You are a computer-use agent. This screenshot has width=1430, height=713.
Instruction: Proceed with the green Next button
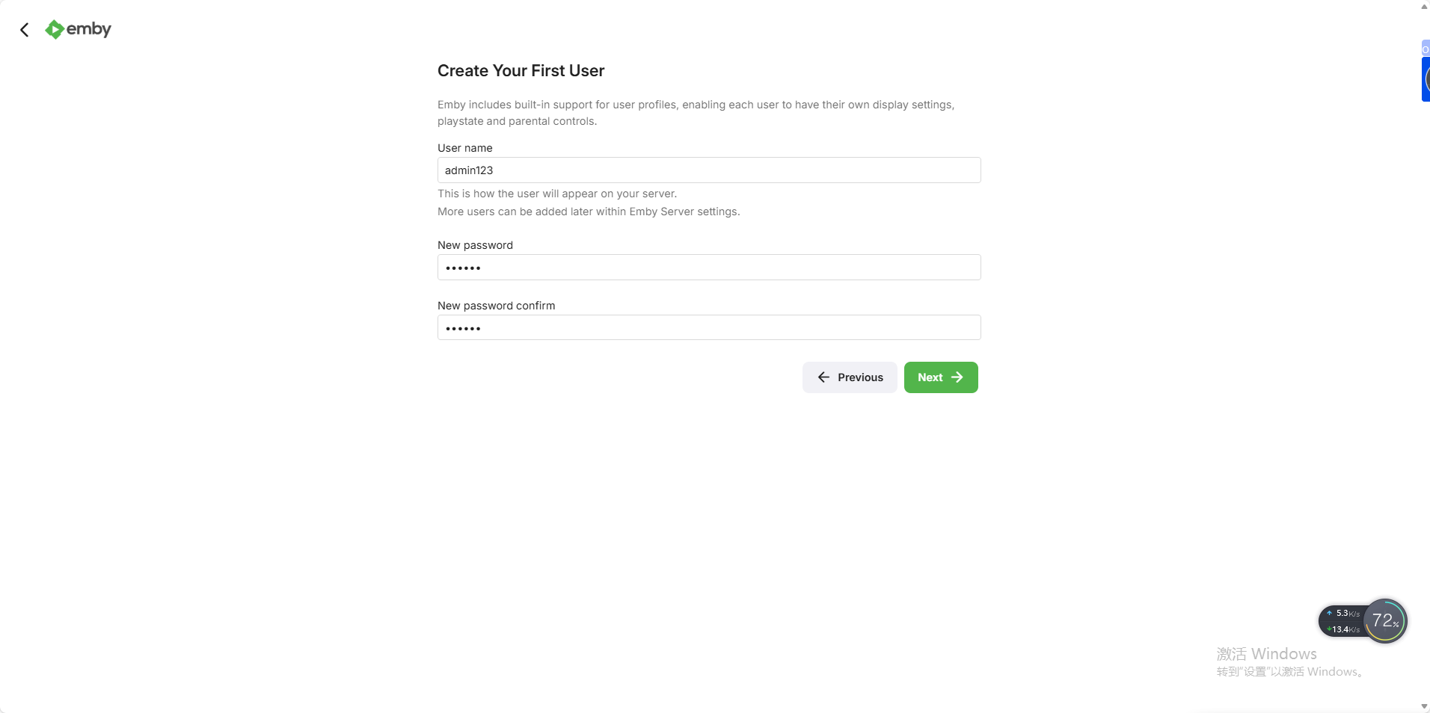click(941, 377)
